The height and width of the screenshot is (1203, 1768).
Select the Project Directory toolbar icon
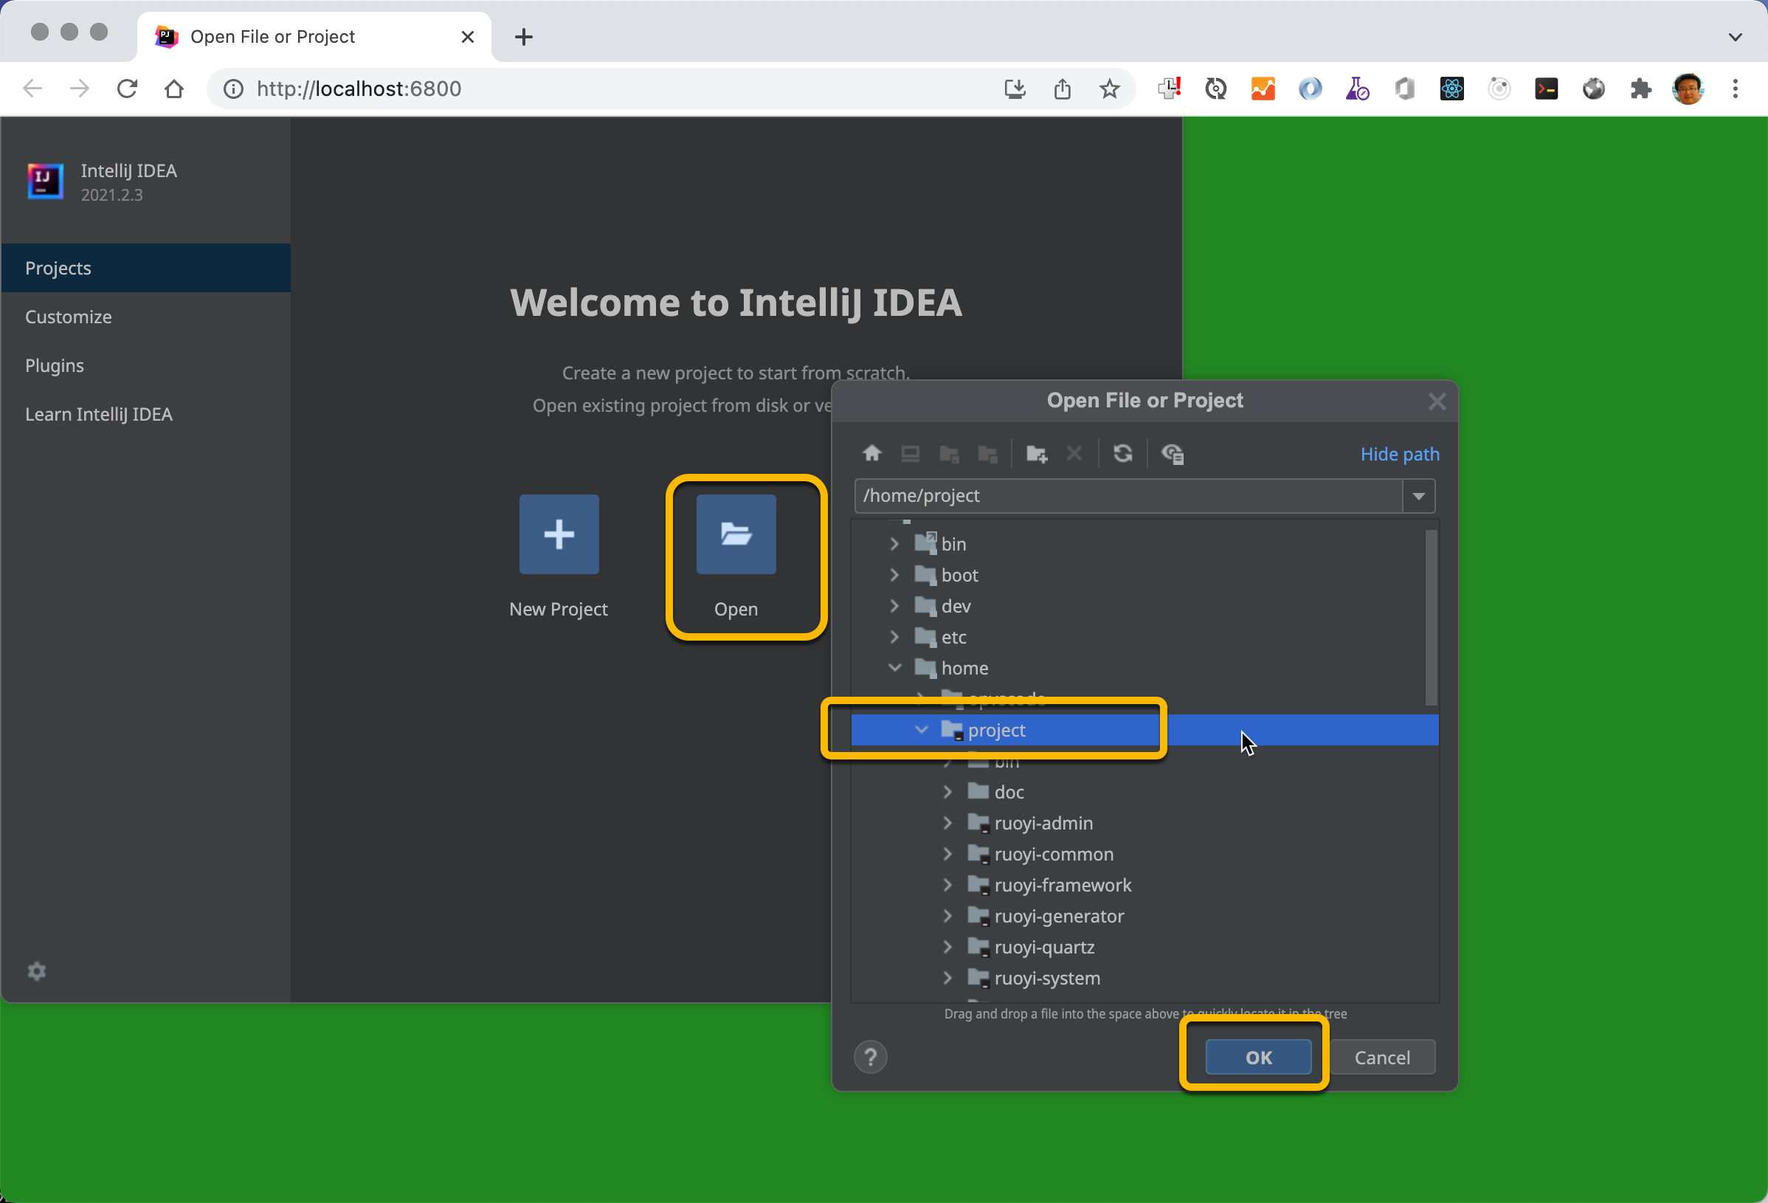pos(950,453)
